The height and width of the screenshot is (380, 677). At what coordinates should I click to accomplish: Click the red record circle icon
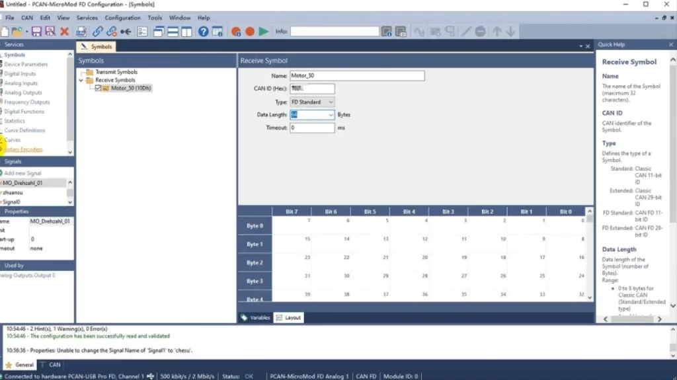coord(250,32)
